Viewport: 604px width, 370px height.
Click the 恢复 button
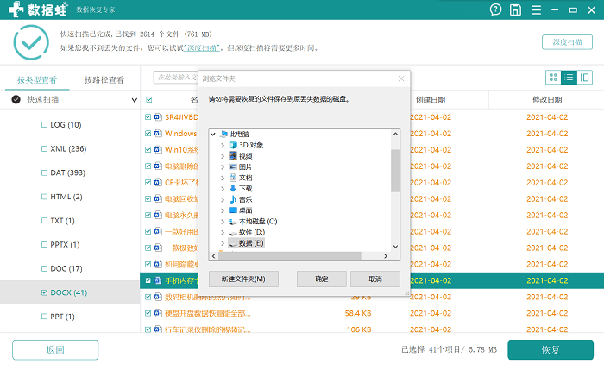[x=551, y=349]
